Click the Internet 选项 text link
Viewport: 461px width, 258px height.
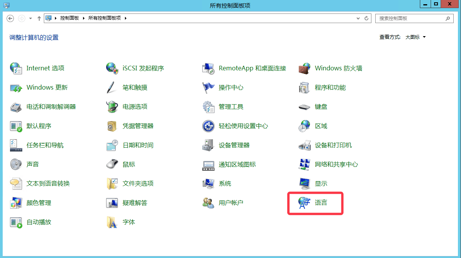click(45, 68)
